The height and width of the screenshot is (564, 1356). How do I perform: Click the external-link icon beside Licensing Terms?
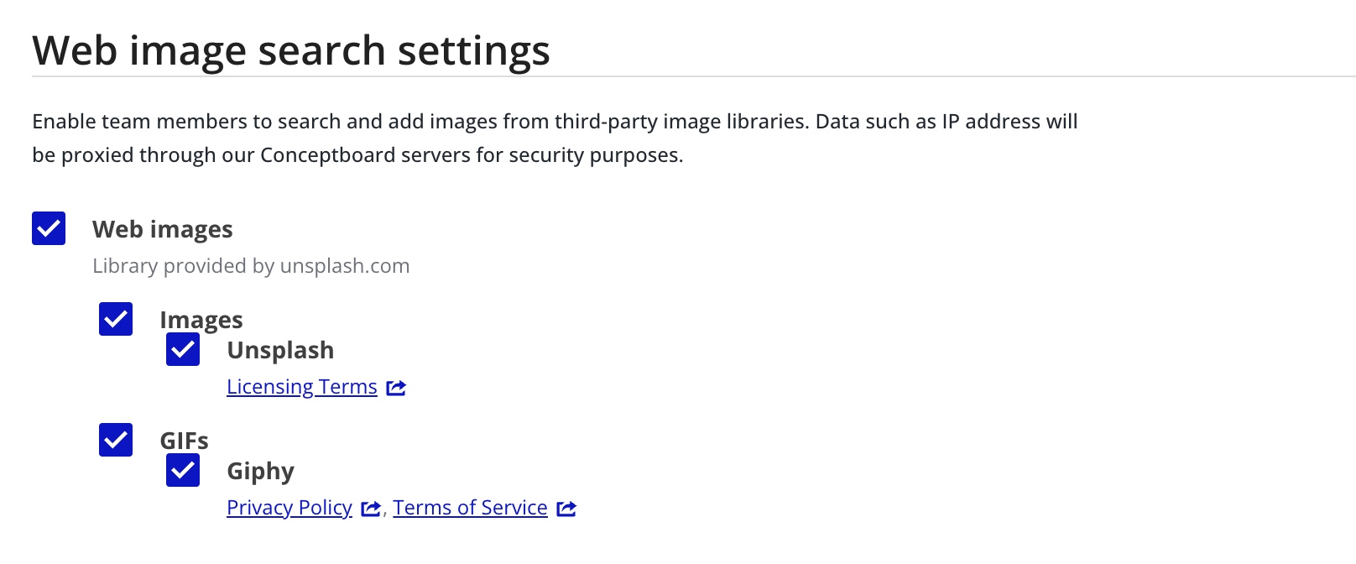click(396, 387)
